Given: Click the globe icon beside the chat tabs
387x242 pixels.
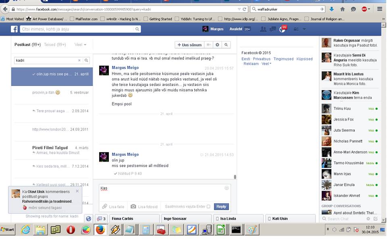Looking at the screenshot, I should point(89,219).
